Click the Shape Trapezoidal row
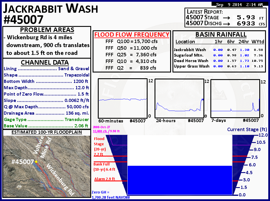This screenshot has width=270, height=201. pyautogui.click(x=47, y=75)
